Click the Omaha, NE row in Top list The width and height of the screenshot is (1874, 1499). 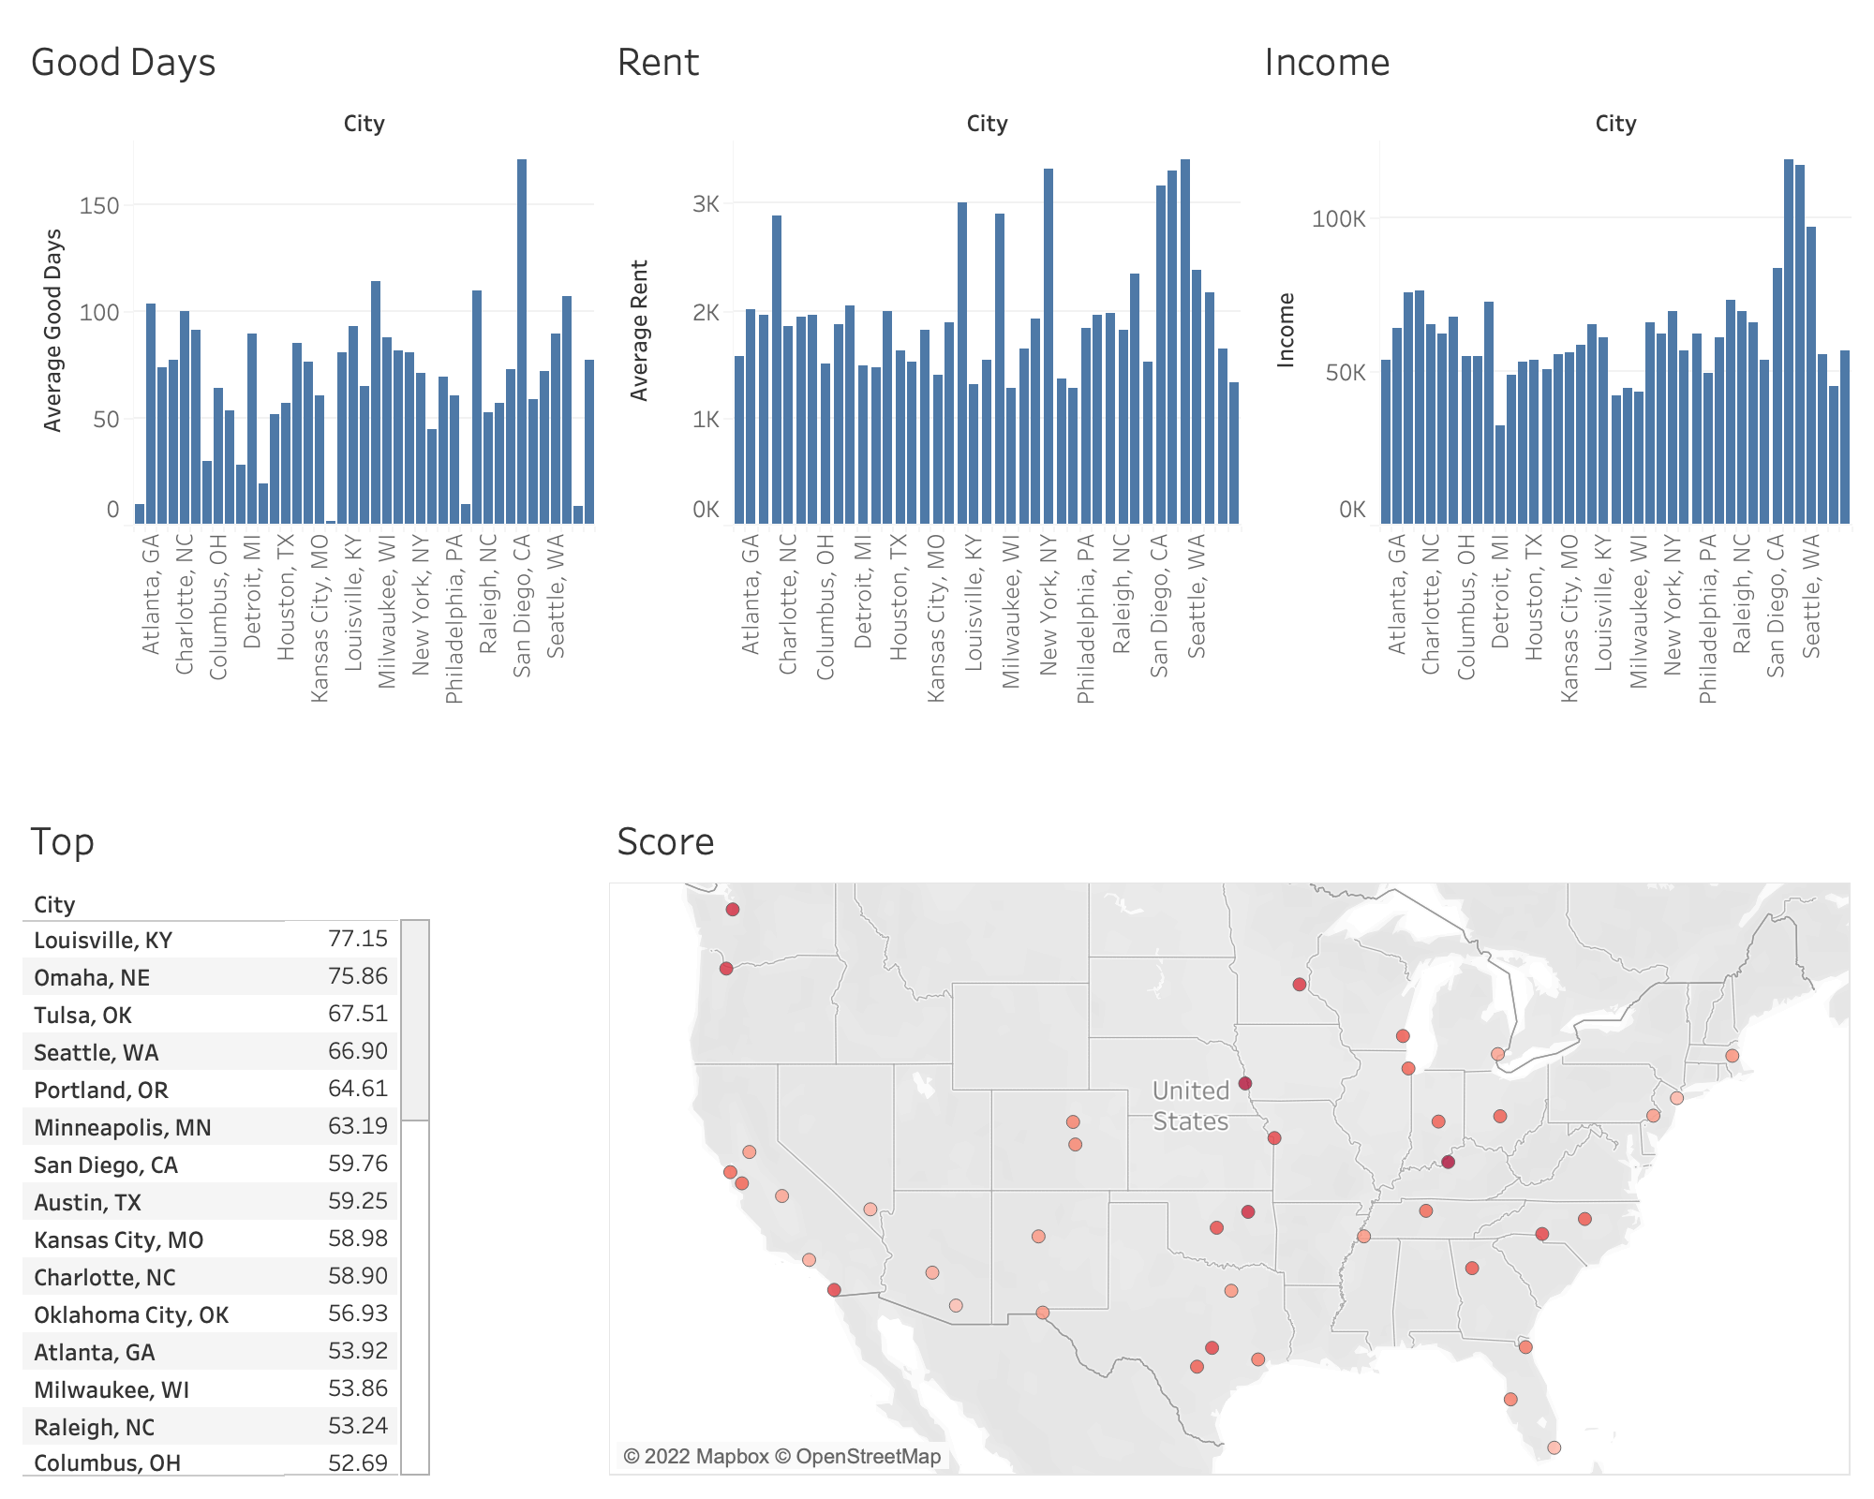(x=92, y=977)
